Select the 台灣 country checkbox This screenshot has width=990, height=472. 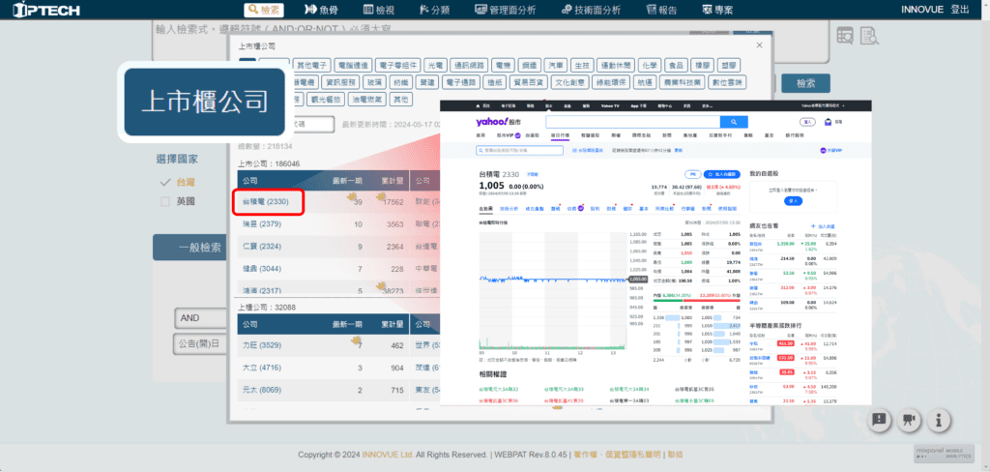165,182
